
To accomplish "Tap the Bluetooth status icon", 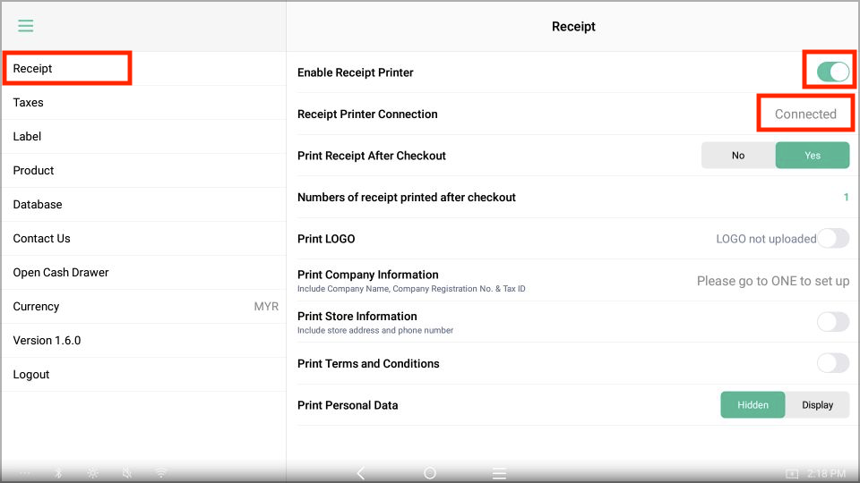I will click(x=59, y=473).
